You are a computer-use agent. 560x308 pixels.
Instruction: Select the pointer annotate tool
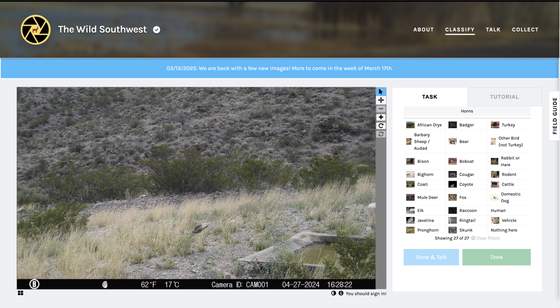(x=381, y=91)
